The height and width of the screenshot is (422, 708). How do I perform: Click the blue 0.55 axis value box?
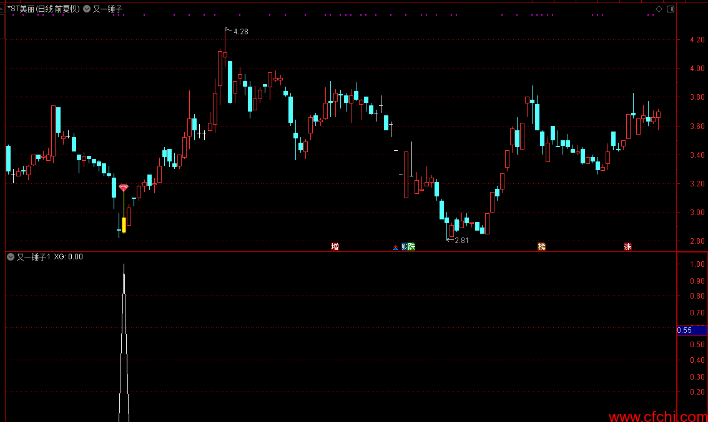[x=692, y=330]
